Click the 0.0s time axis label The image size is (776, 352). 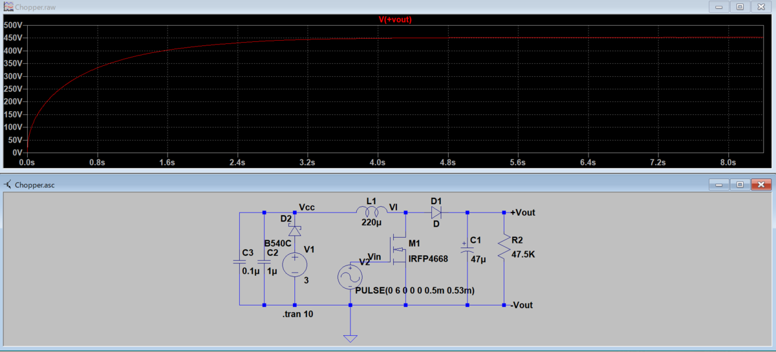[27, 163]
